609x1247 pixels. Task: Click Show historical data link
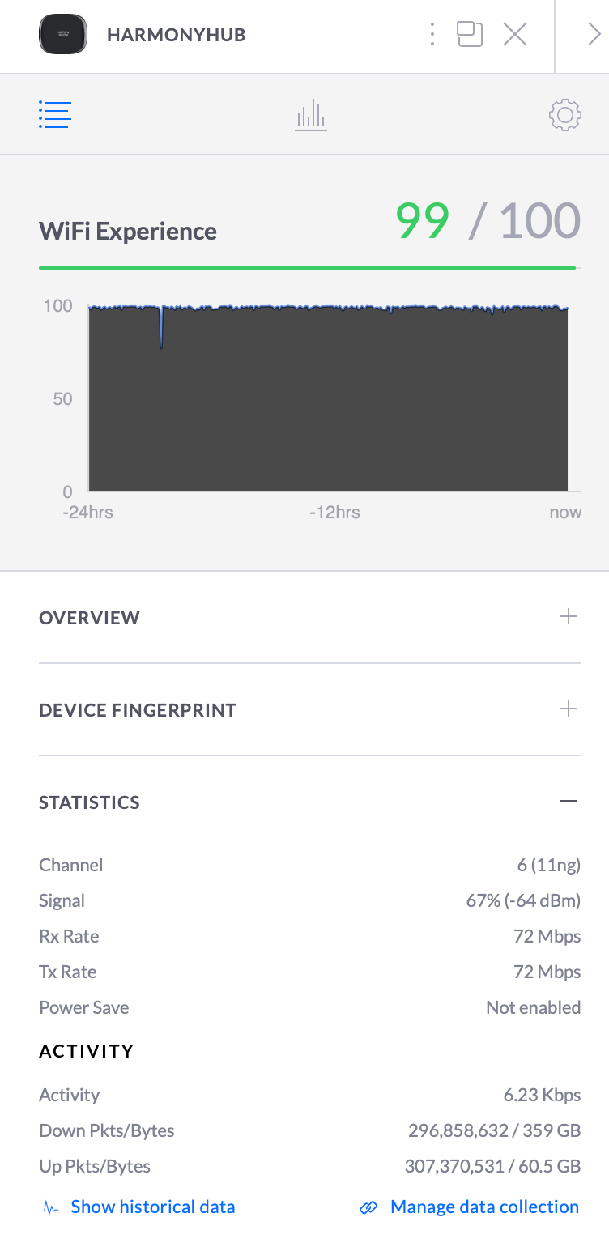[153, 1207]
